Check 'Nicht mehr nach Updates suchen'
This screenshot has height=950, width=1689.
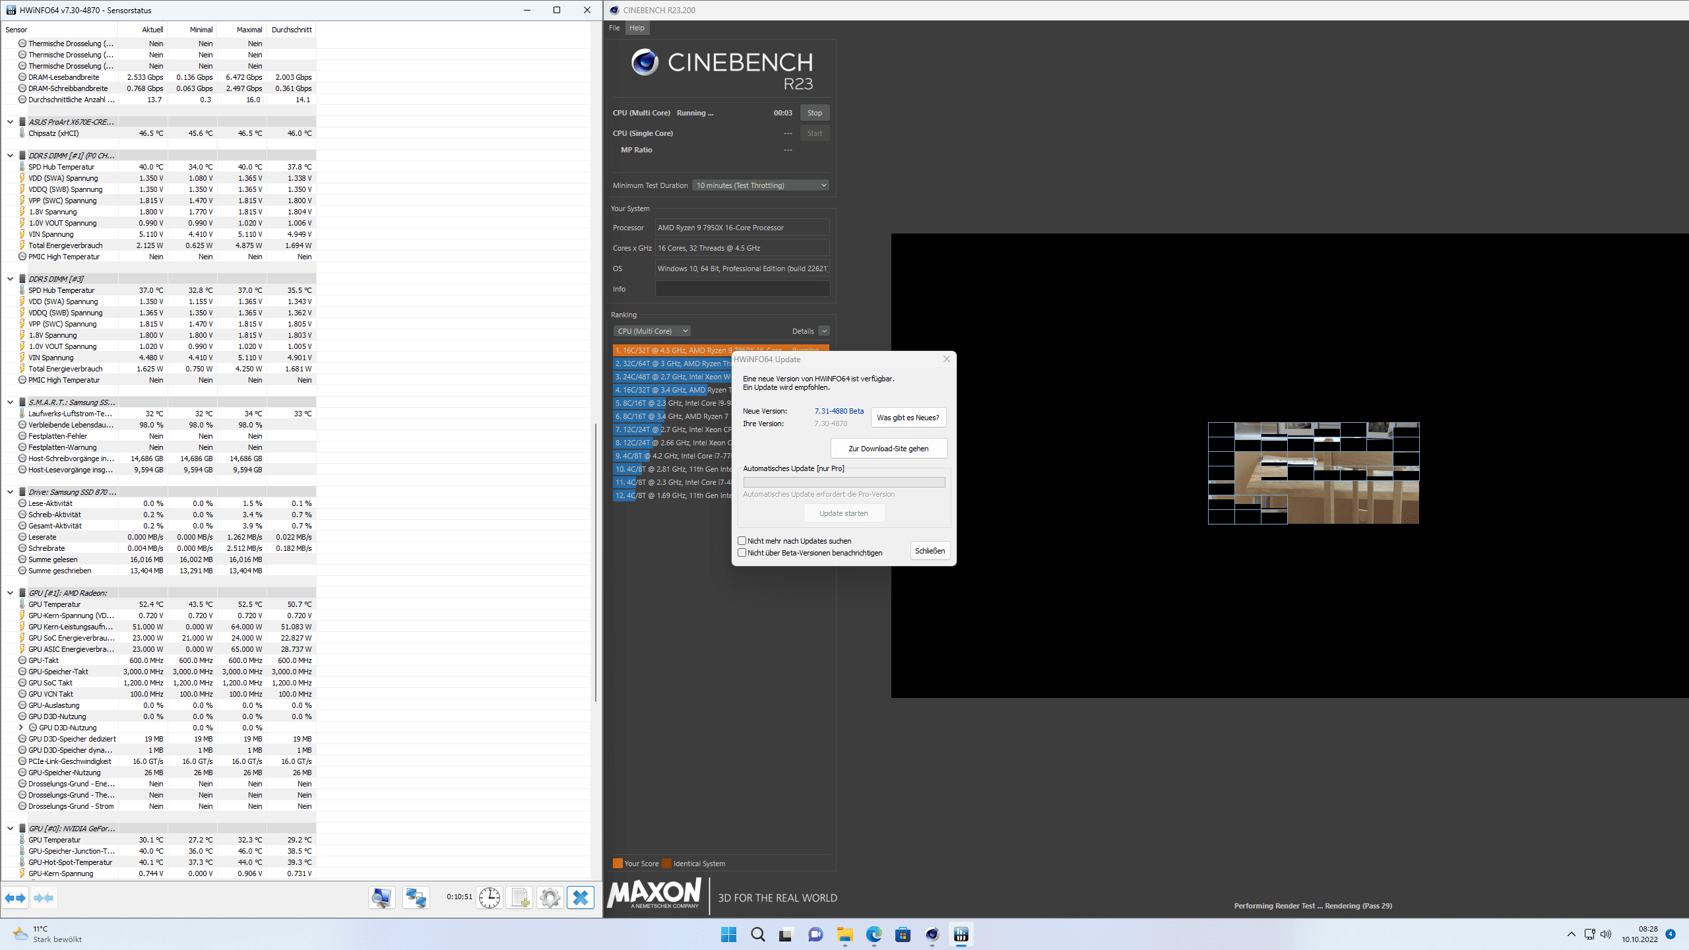[742, 541]
